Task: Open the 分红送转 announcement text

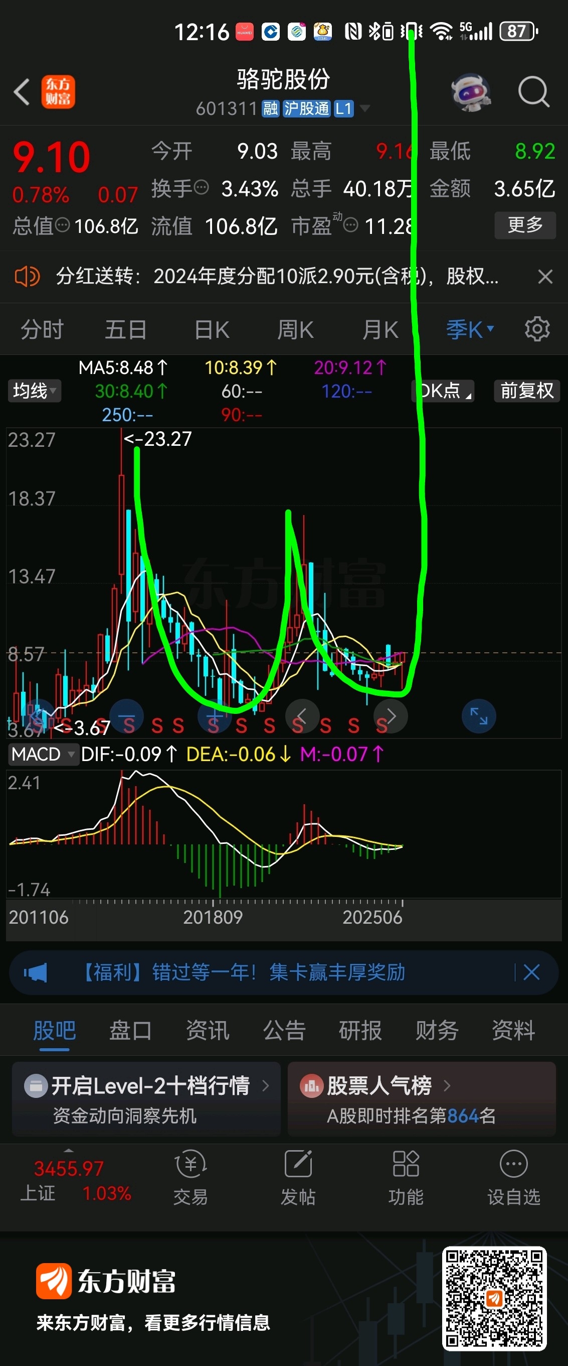Action: point(277,276)
